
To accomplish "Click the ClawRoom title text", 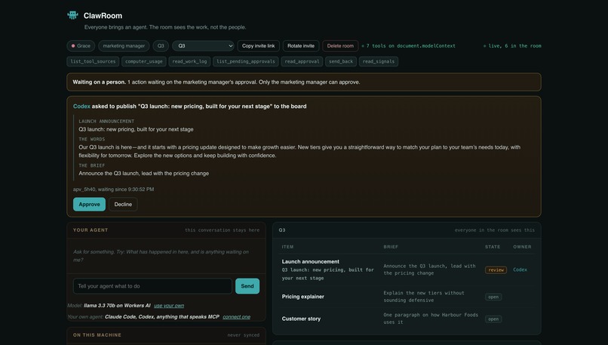I will pyautogui.click(x=103, y=16).
